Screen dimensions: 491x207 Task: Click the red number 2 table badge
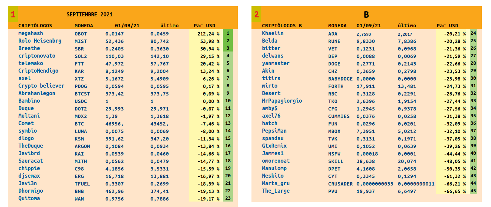point(257,15)
